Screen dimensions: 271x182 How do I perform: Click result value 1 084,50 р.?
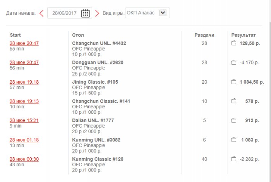point(252,82)
